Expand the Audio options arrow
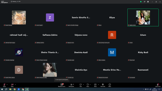Viewport: 162px width, 91px height. pos(7,84)
